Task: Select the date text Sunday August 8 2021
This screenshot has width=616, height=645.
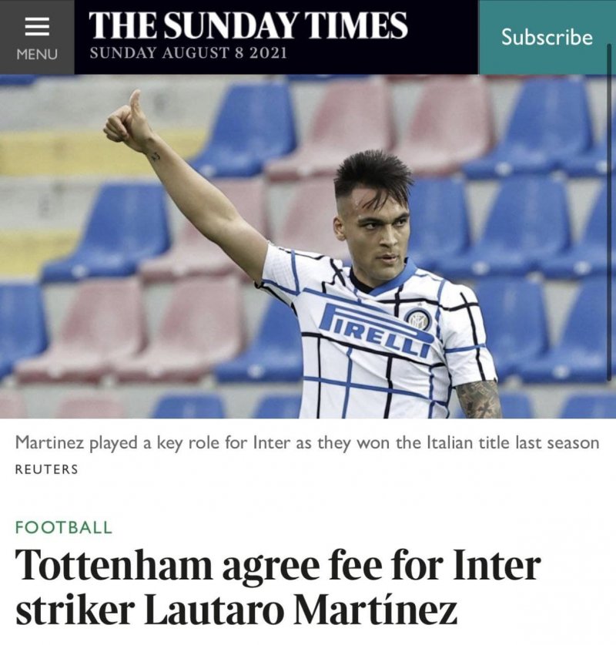Action: coord(188,53)
